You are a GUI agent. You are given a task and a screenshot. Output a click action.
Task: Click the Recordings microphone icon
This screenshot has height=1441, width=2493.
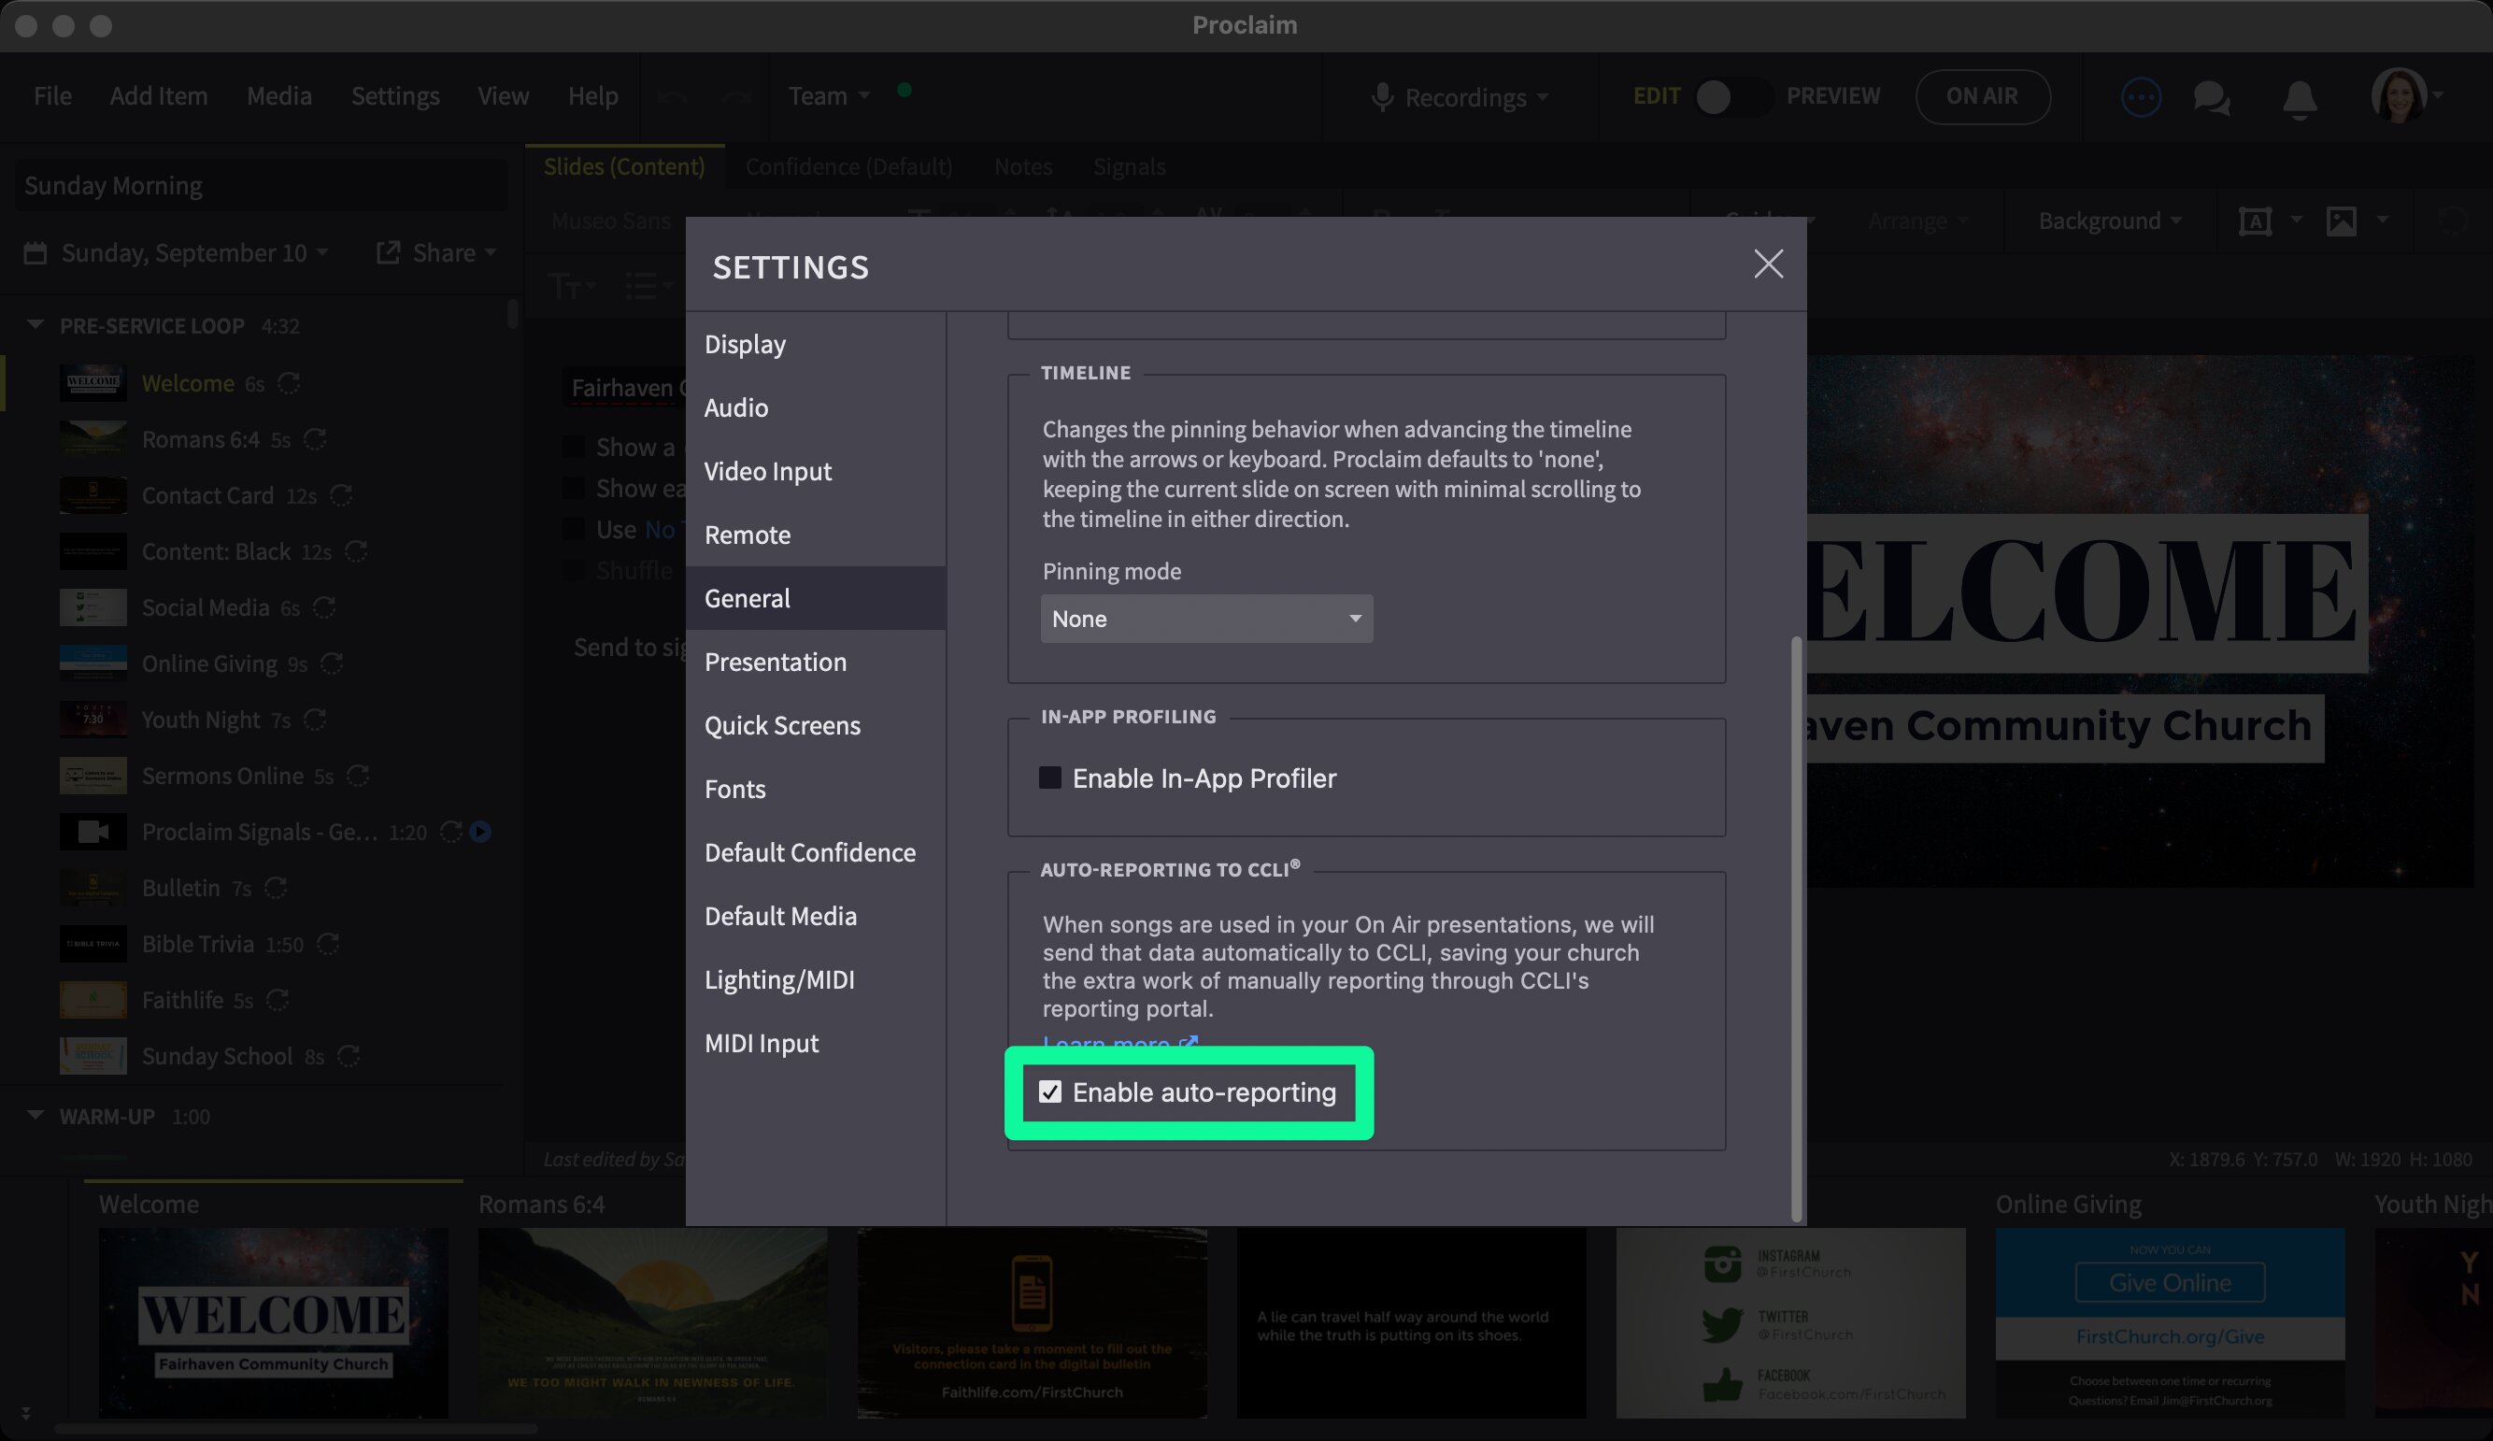(1382, 97)
